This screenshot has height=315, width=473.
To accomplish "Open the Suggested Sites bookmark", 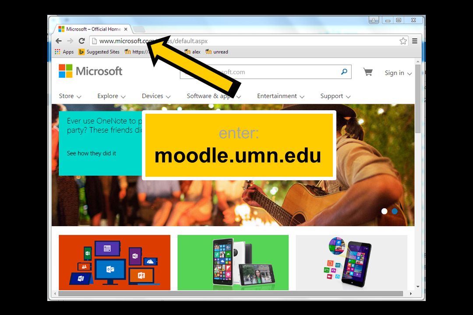I will pyautogui.click(x=99, y=52).
